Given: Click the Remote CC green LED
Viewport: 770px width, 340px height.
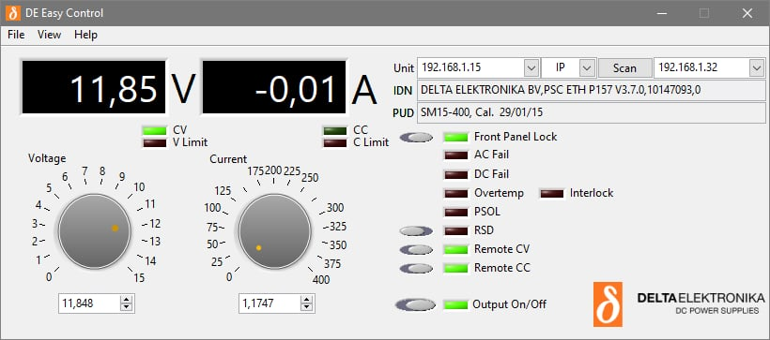Looking at the screenshot, I should tap(455, 269).
